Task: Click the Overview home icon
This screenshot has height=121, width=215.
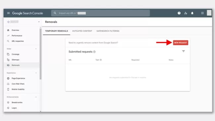Action: [x=8, y=30]
